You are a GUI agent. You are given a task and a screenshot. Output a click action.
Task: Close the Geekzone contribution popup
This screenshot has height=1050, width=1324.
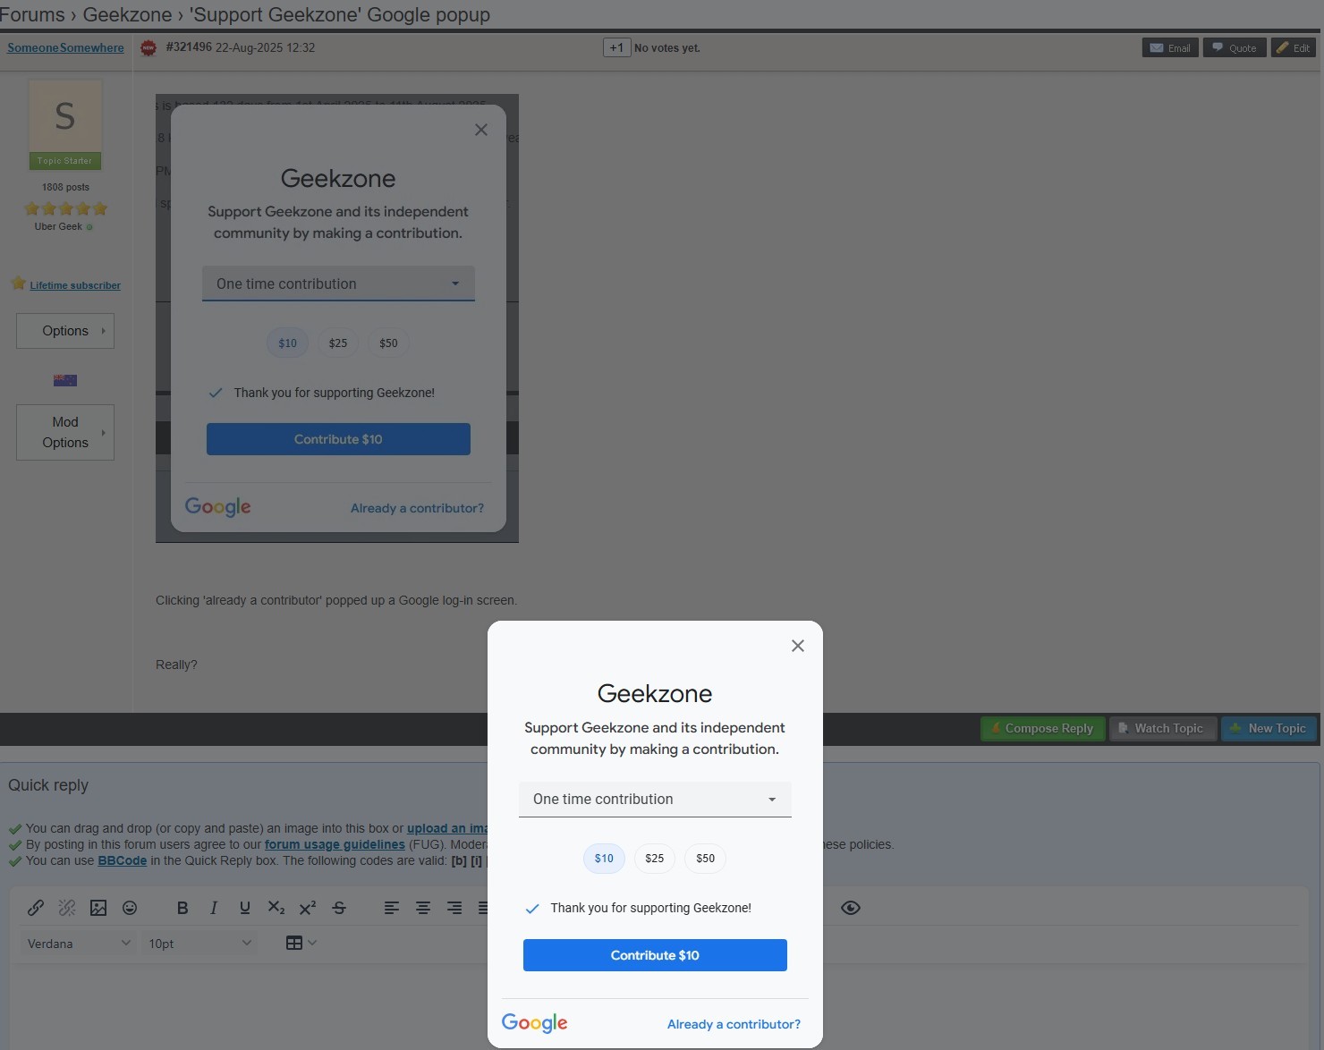[x=798, y=646]
